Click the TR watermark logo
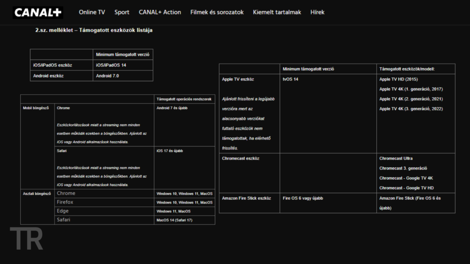Image resolution: width=470 pixels, height=264 pixels. [x=27, y=239]
